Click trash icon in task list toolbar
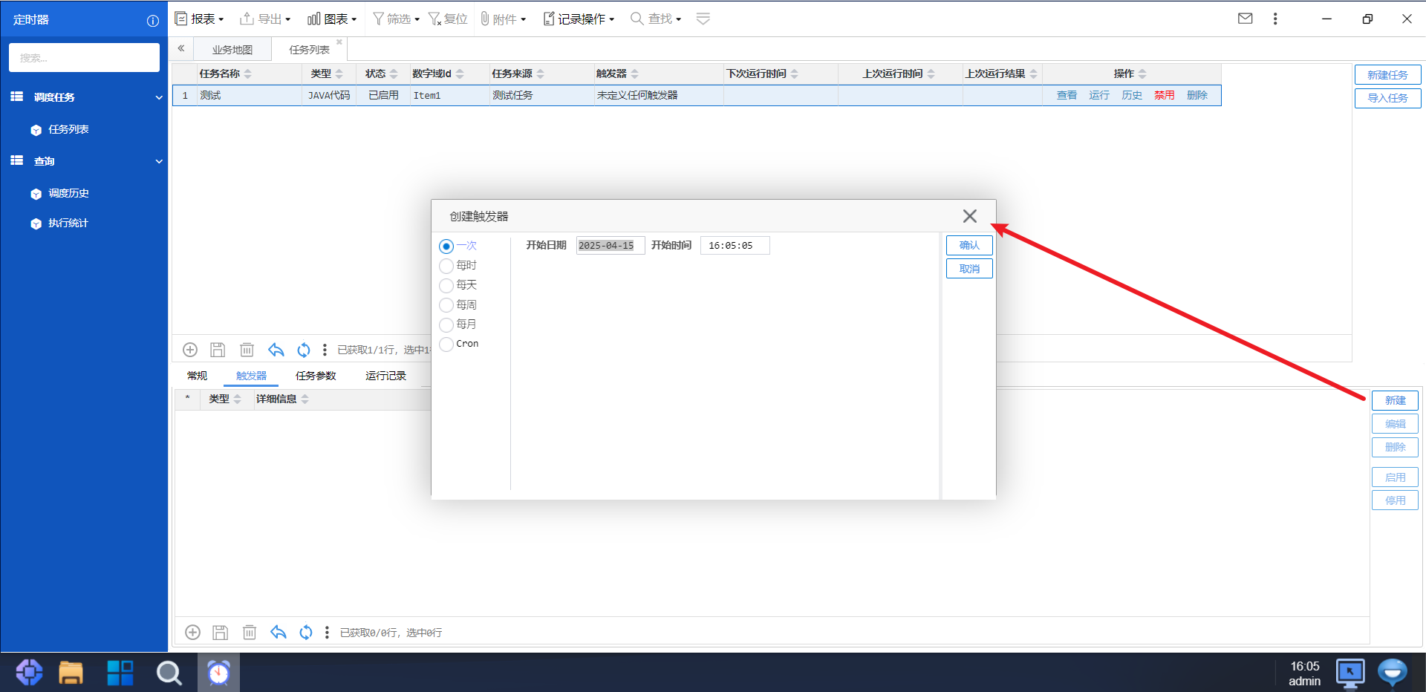Screen dimensions: 1426x692 point(247,350)
